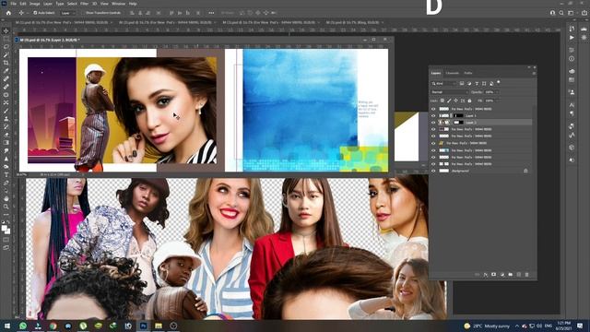Open WhatsApp from the taskbar
This screenshot has height=332, width=590.
point(22,326)
